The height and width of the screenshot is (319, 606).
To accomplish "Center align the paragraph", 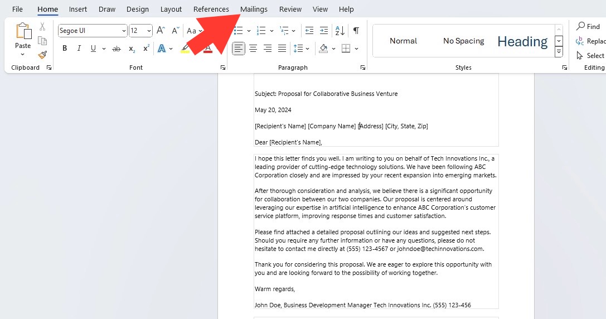I will [x=253, y=49].
